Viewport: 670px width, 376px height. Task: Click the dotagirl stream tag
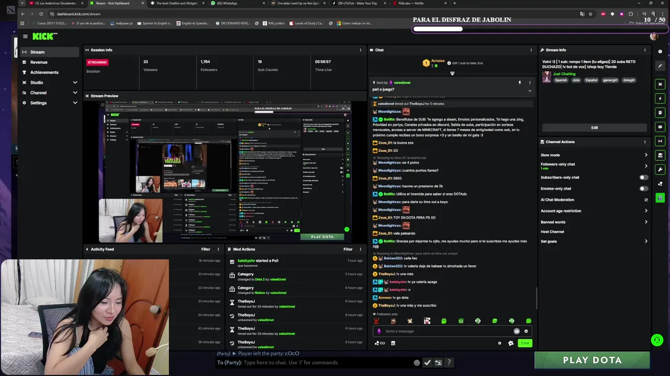pos(629,80)
